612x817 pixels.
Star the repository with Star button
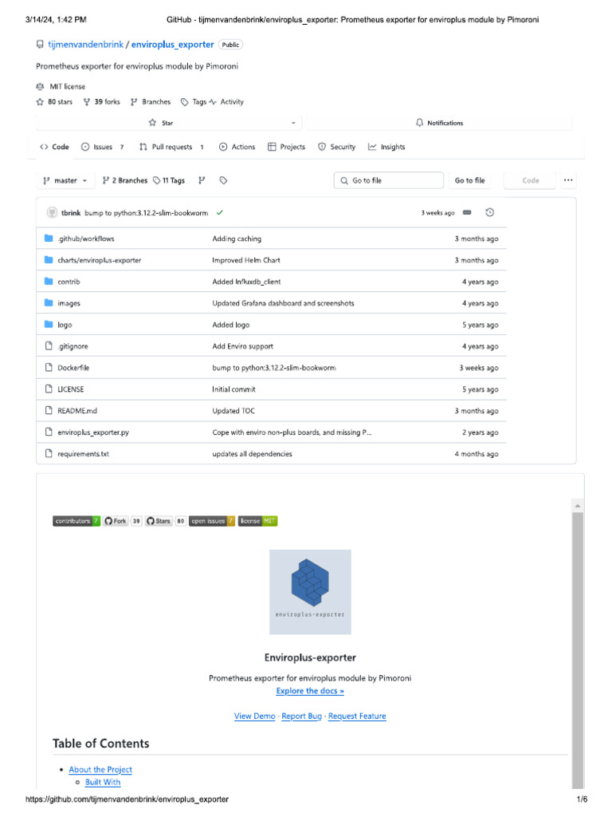click(161, 123)
